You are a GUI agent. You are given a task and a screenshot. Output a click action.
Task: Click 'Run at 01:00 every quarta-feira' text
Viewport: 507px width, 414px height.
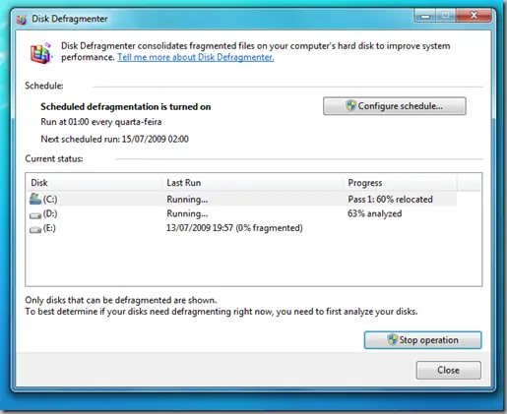[x=101, y=122]
